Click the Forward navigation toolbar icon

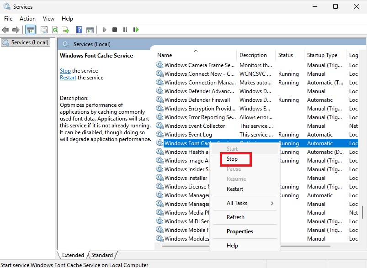pyautogui.click(x=16, y=30)
